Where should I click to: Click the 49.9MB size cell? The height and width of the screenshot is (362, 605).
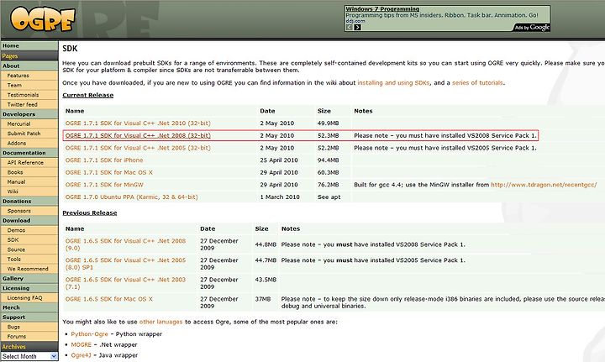pyautogui.click(x=328, y=123)
